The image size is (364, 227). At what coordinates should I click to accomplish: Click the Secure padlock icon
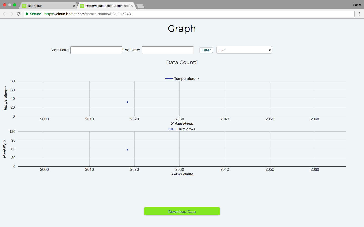(x=27, y=14)
